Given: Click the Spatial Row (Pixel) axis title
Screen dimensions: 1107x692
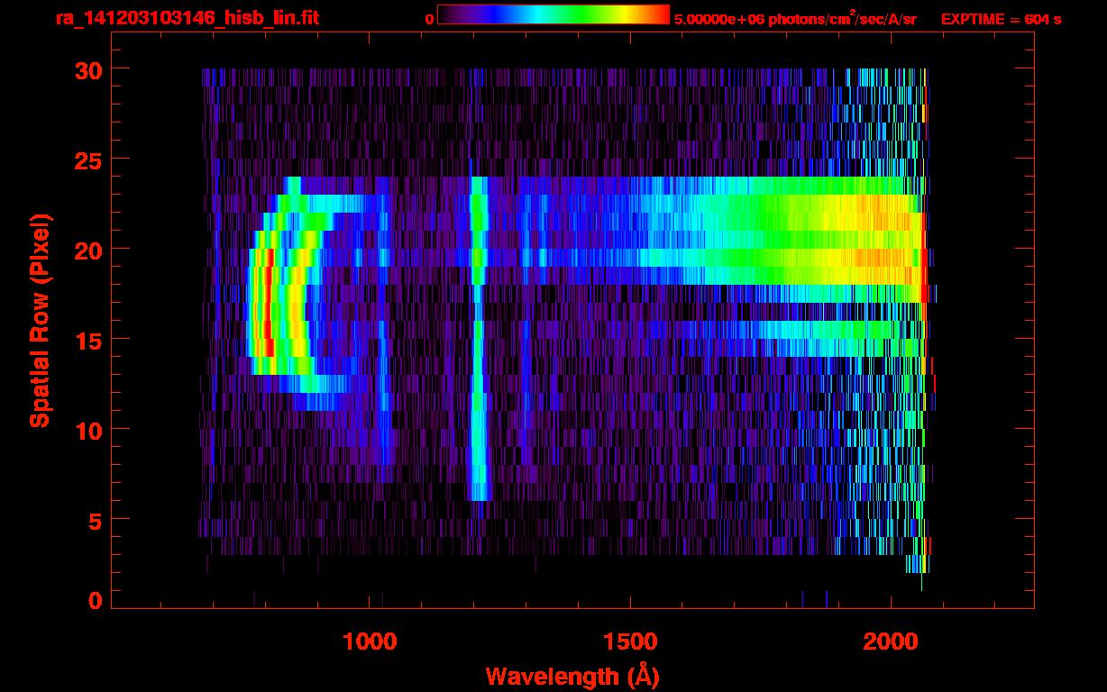Looking at the screenshot, I should (41, 321).
